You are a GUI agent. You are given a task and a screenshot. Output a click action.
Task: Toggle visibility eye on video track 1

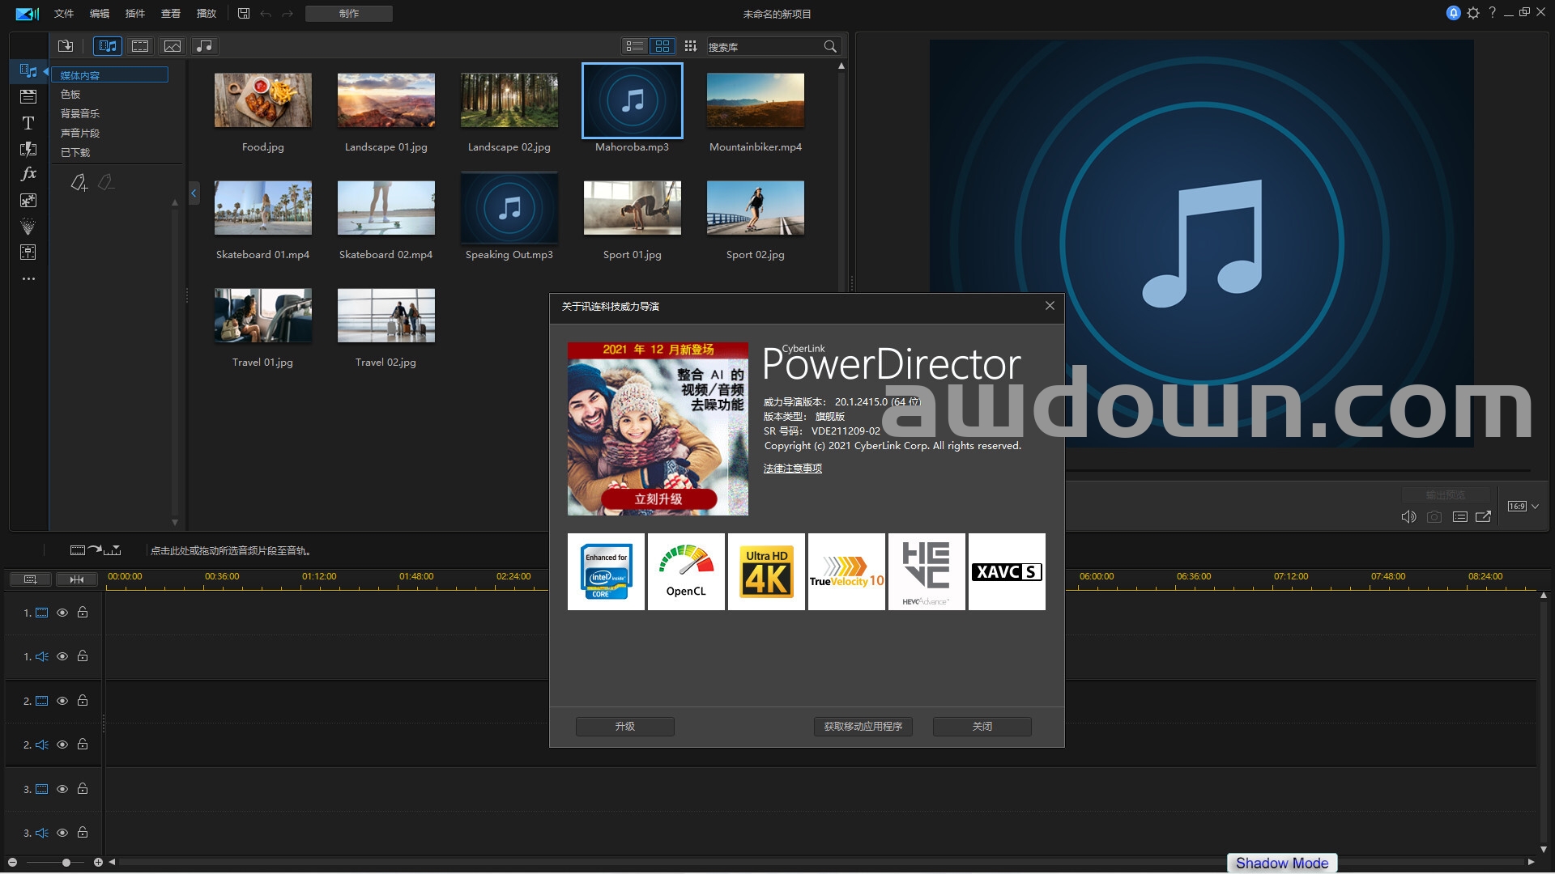point(62,613)
